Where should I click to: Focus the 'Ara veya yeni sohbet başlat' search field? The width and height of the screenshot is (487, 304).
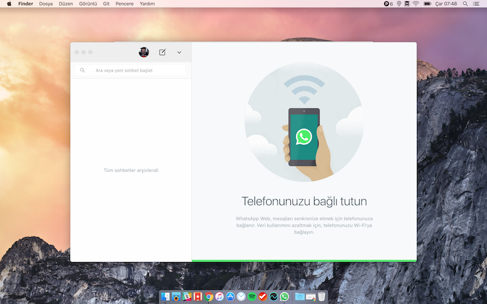(130, 71)
